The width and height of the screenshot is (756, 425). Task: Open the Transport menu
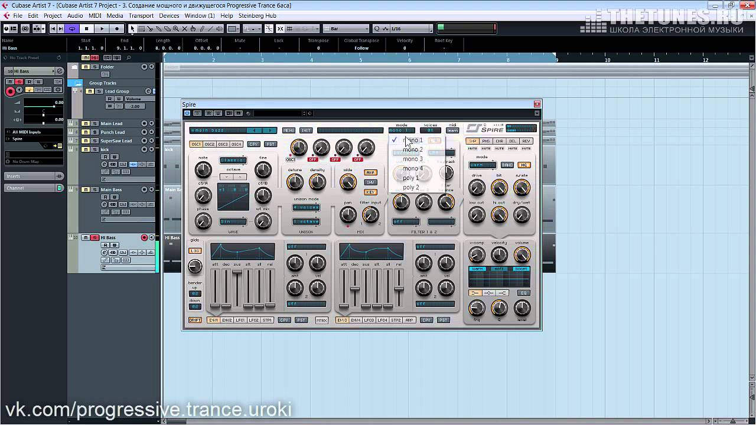tap(141, 15)
